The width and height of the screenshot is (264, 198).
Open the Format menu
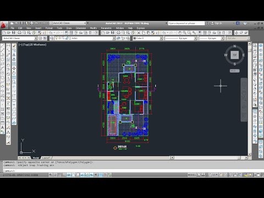coord(49,28)
